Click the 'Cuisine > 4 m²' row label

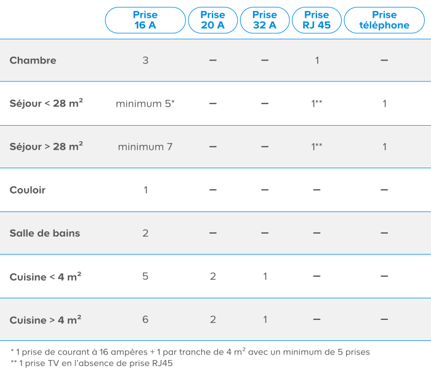(x=46, y=319)
